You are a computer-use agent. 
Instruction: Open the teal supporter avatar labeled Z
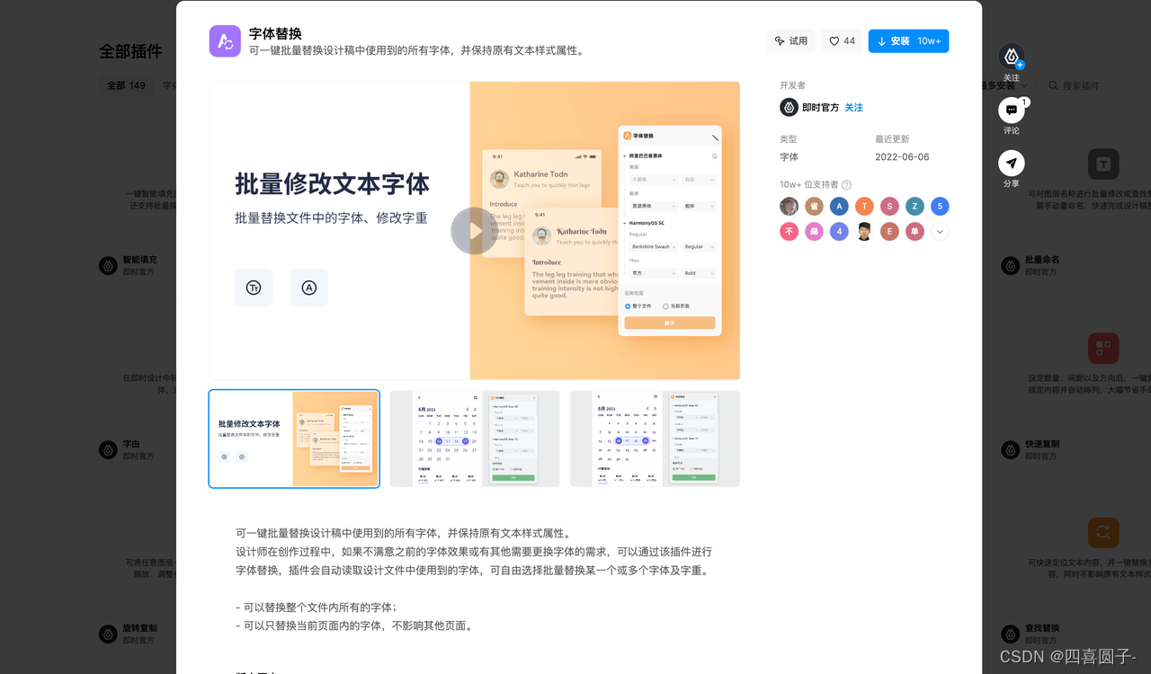[x=915, y=207]
